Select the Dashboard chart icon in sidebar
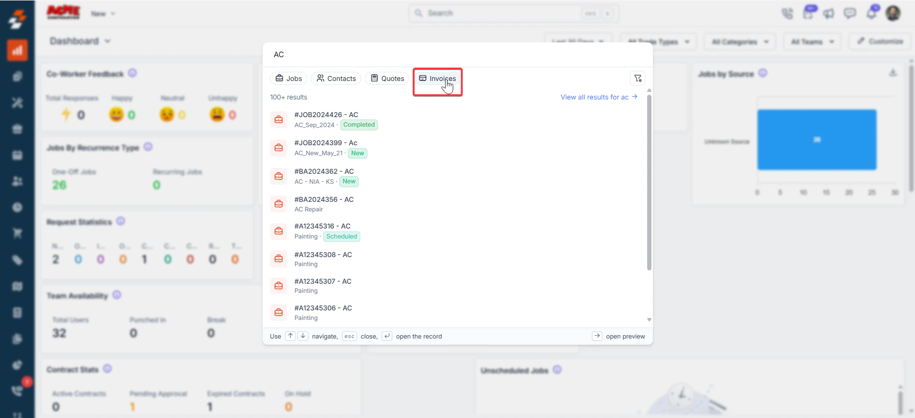Viewport: 915px width, 418px height. (17, 50)
